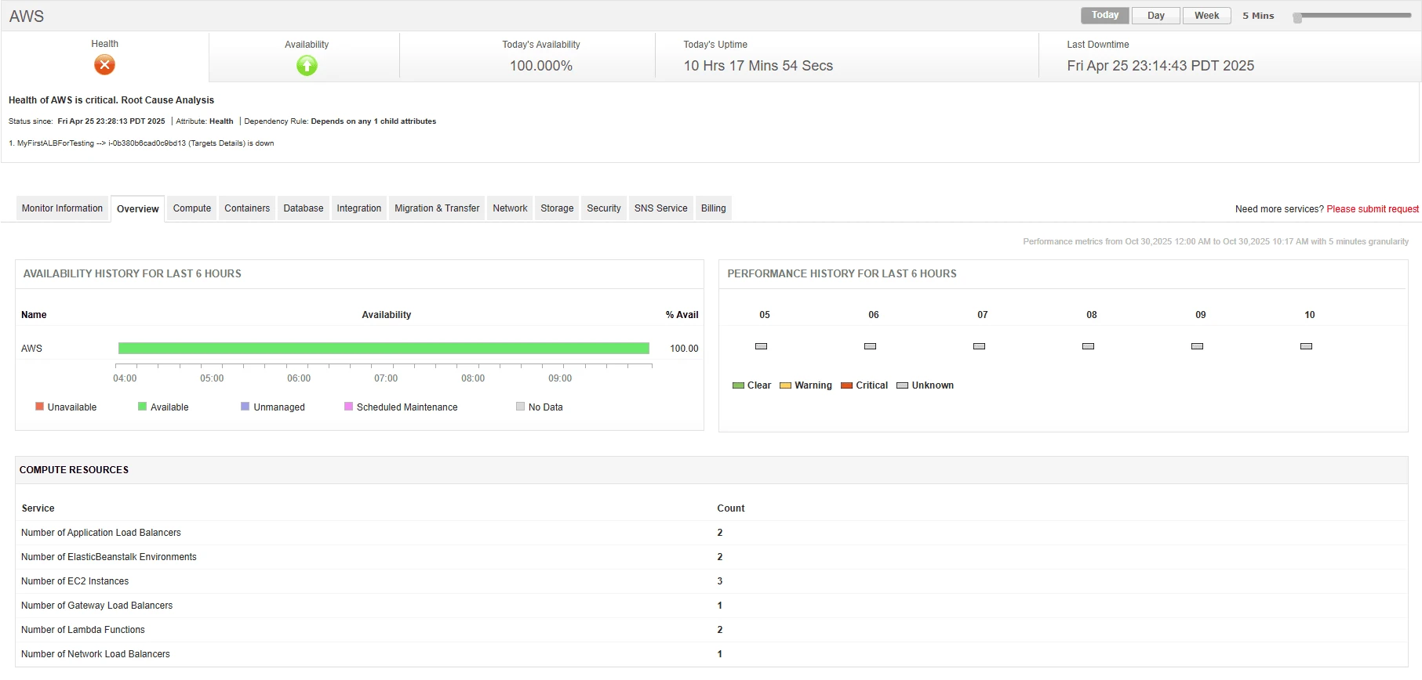Click the 09 hour performance status marker
Viewport: 1422px width, 680px height.
pos(1197,346)
